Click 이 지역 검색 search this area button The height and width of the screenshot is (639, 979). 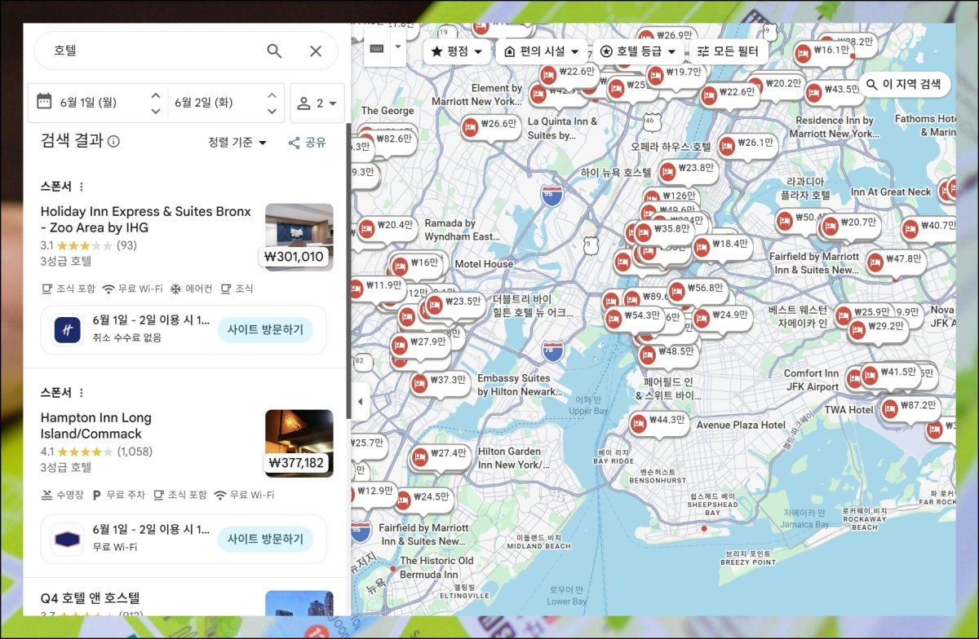(x=905, y=84)
